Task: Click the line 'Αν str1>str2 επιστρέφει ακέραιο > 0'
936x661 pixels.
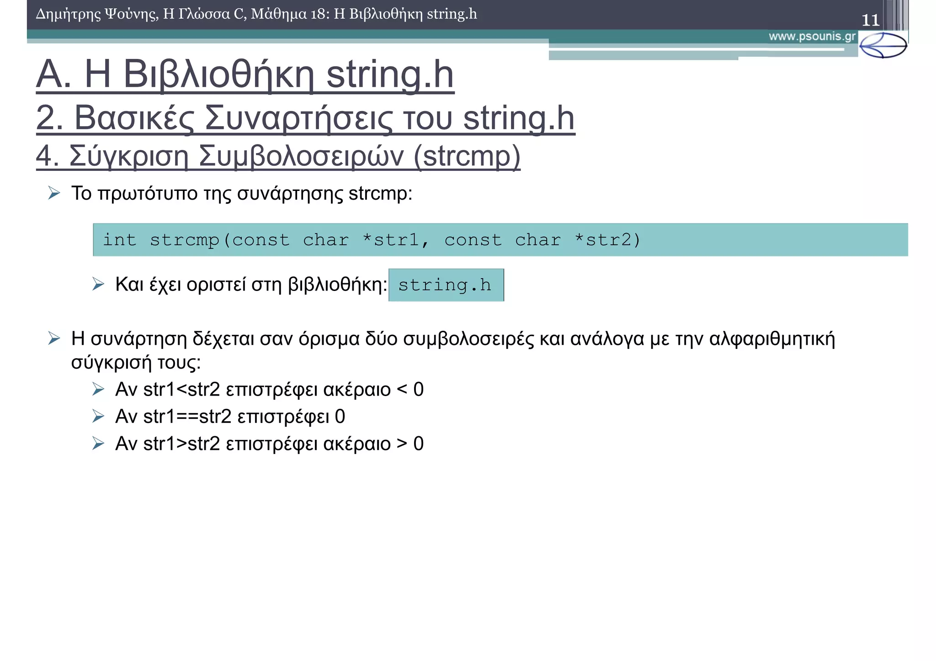Action: click(269, 444)
